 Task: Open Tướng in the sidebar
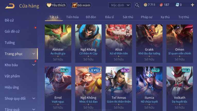pyautogui.click(x=10, y=43)
